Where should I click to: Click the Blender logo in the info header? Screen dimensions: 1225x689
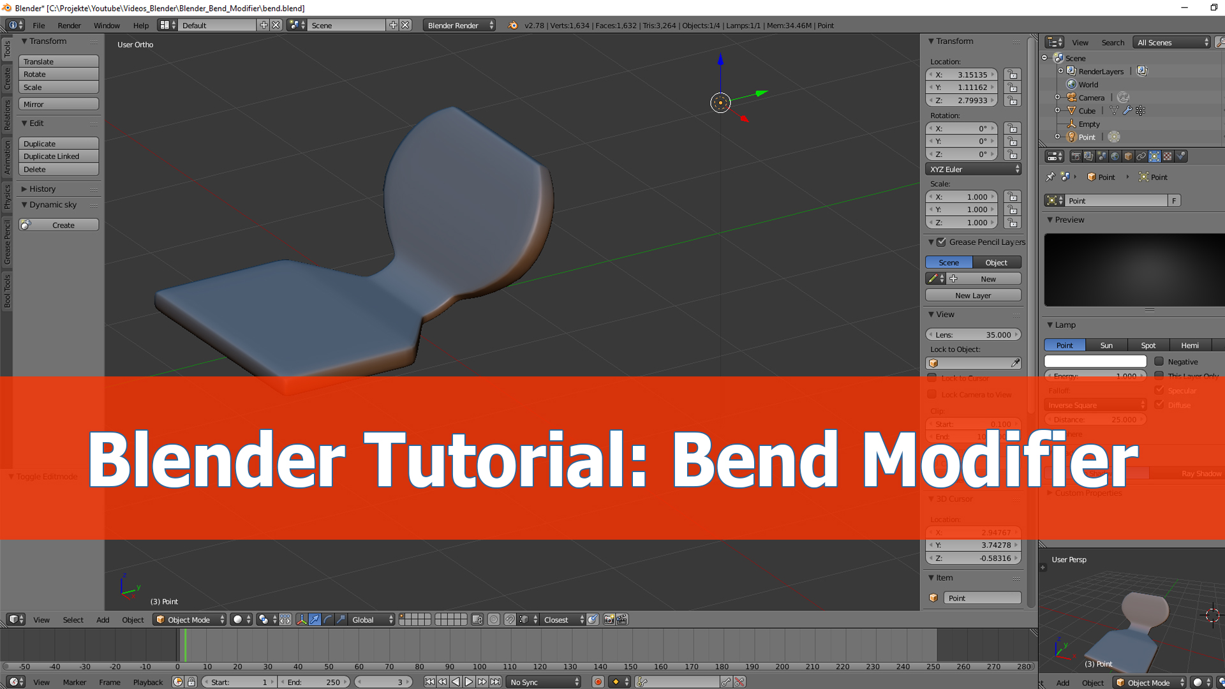click(512, 26)
